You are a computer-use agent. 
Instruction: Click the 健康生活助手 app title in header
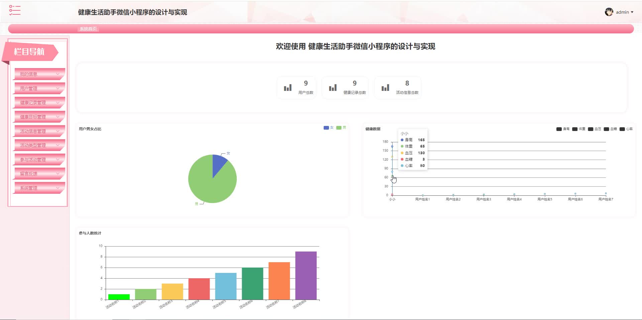132,12
